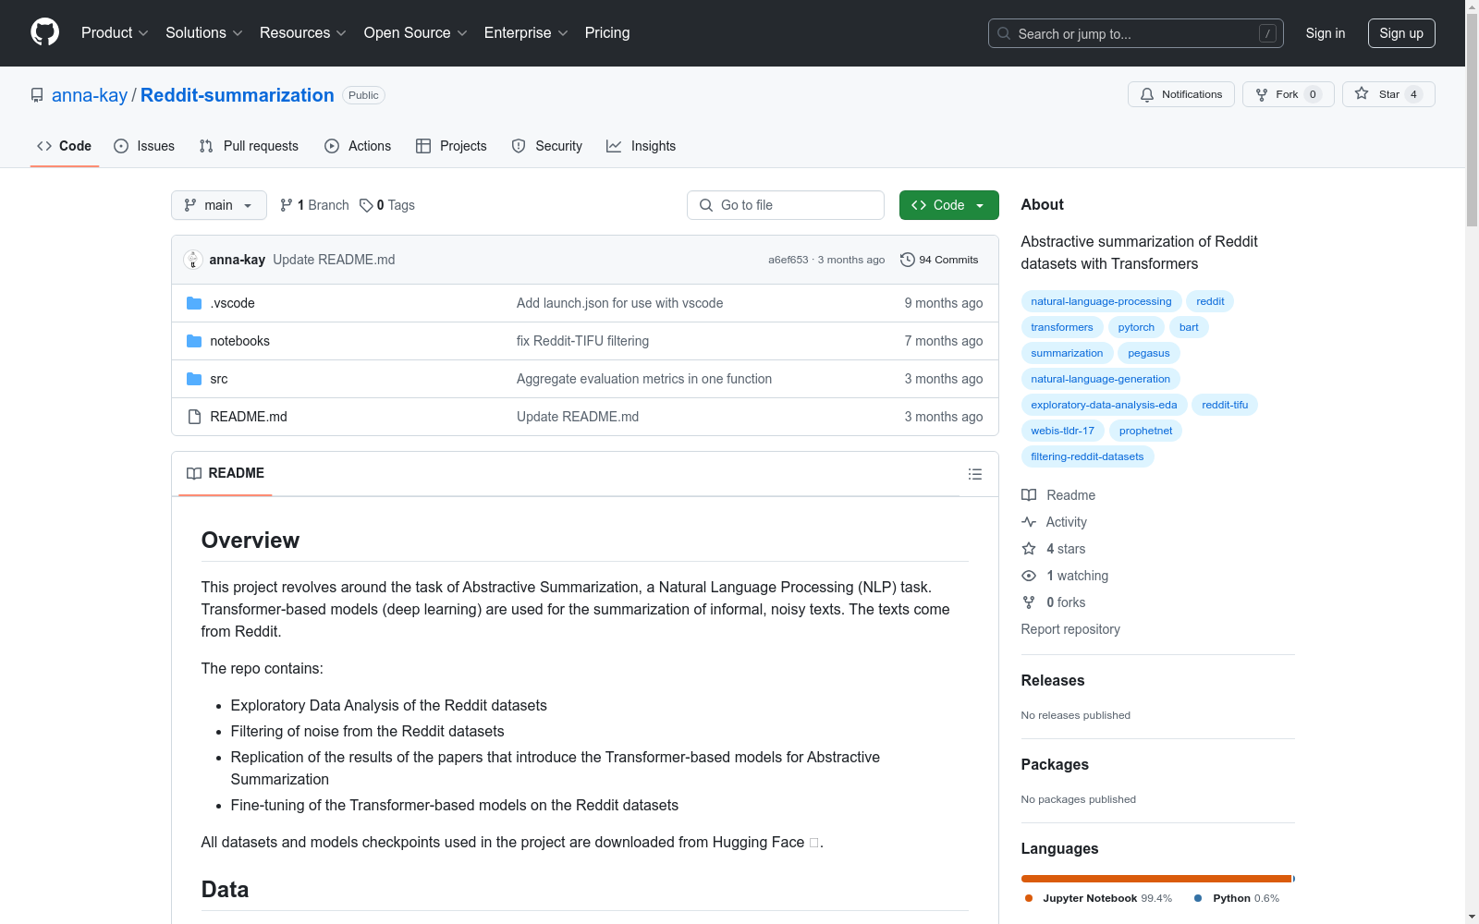This screenshot has width=1479, height=924.
Task: Open the 'fix Reddit-TIFU filtering' commit message
Action: (x=582, y=341)
